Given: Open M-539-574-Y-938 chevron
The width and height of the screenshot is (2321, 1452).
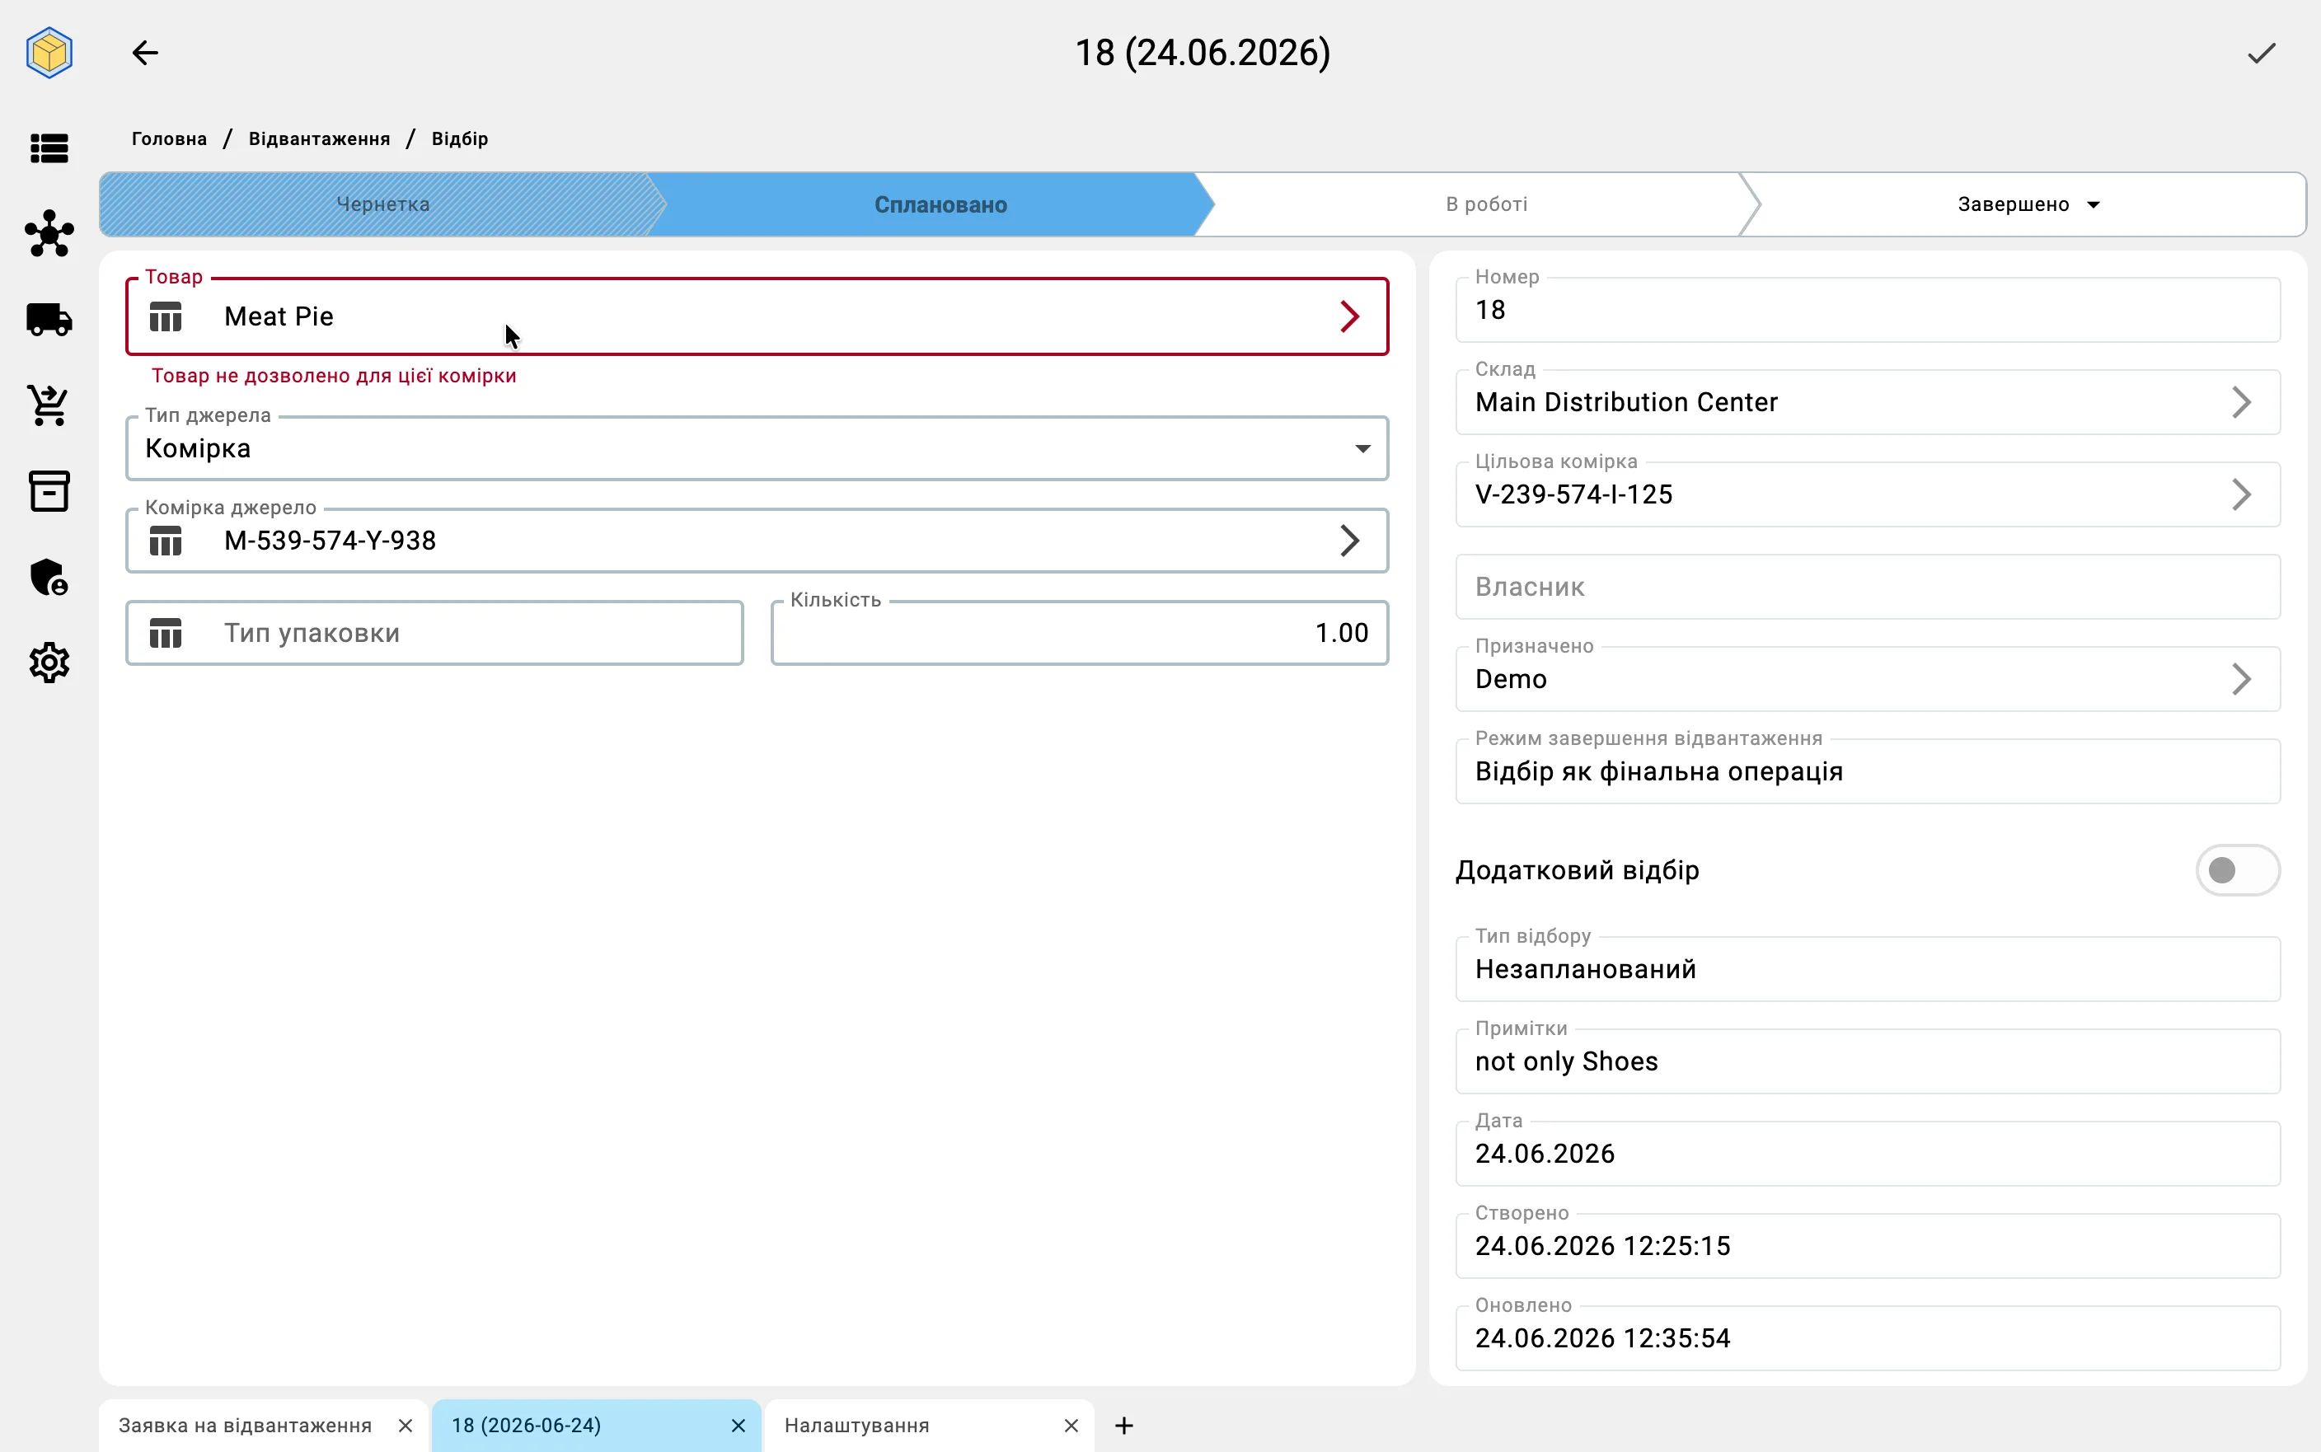Looking at the screenshot, I should (1350, 541).
